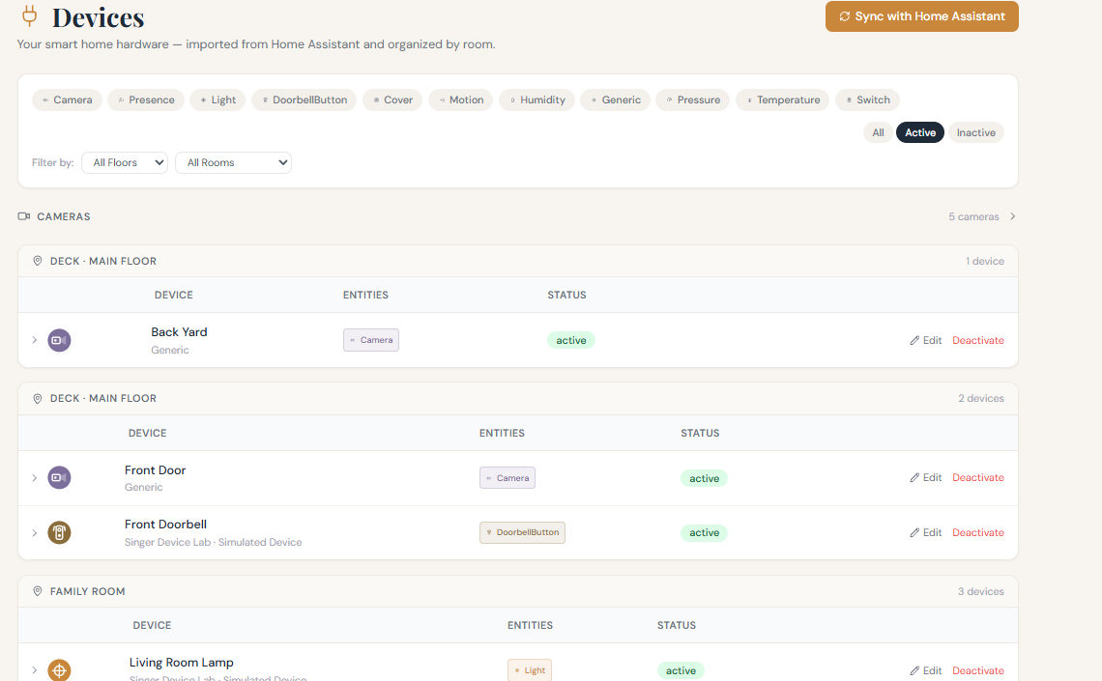Click the chevron next to 5 cameras
Viewport: 1102px width, 681px height.
[1013, 216]
